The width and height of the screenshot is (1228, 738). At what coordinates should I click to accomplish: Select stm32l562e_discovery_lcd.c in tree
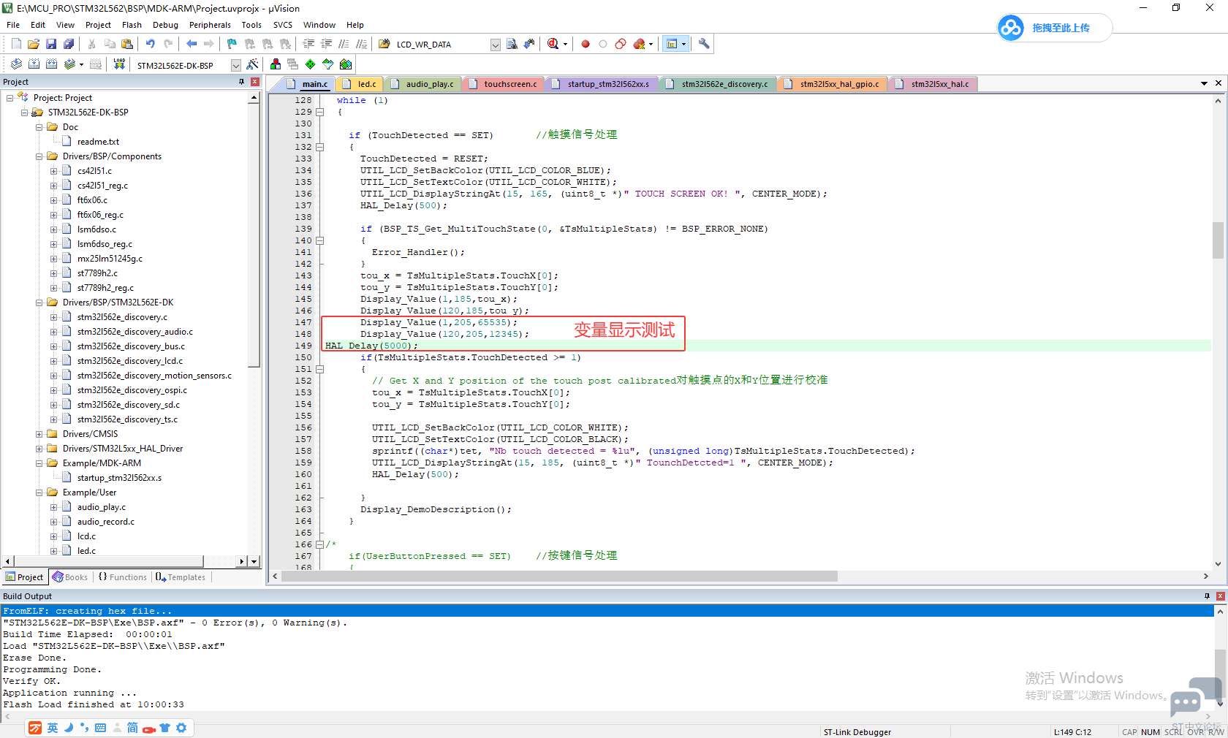pyautogui.click(x=130, y=361)
